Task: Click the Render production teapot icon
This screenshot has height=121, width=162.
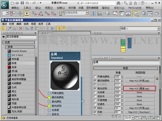Action: pos(157,14)
